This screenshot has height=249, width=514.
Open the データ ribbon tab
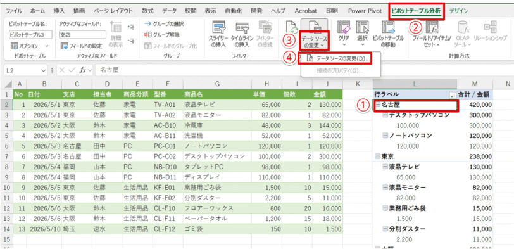[169, 11]
